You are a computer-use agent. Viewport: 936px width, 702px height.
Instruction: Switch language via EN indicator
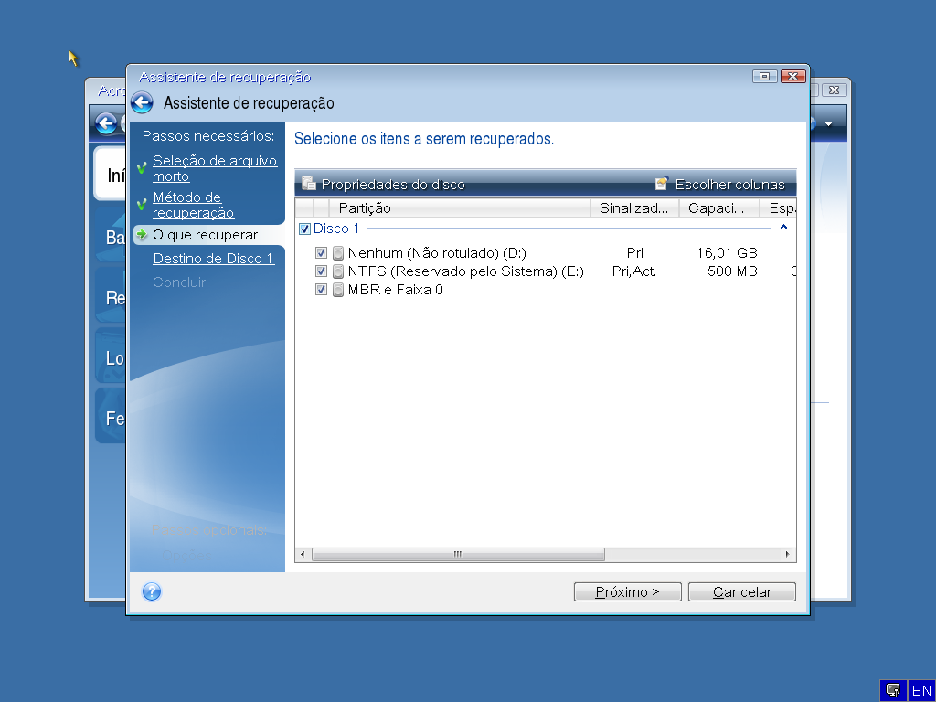(921, 691)
